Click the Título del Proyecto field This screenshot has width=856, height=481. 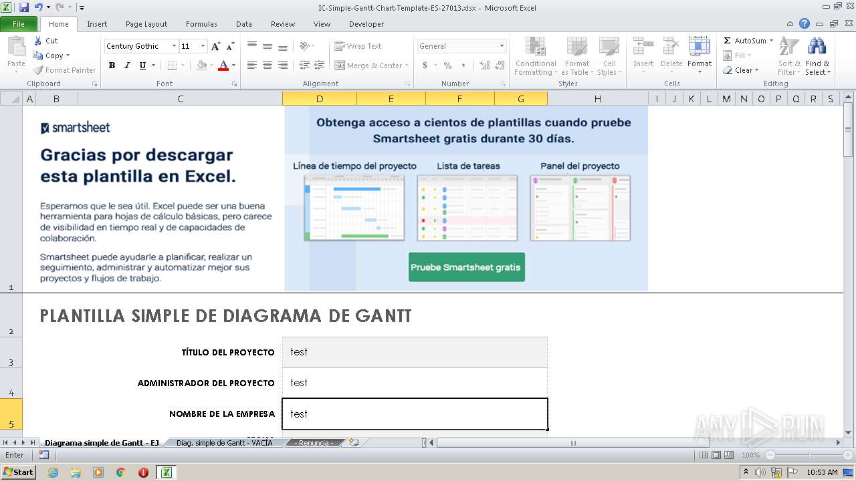point(415,352)
